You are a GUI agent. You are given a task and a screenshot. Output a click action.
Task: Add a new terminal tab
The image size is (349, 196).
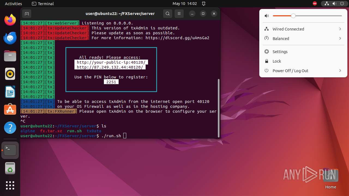pyautogui.click(x=27, y=14)
